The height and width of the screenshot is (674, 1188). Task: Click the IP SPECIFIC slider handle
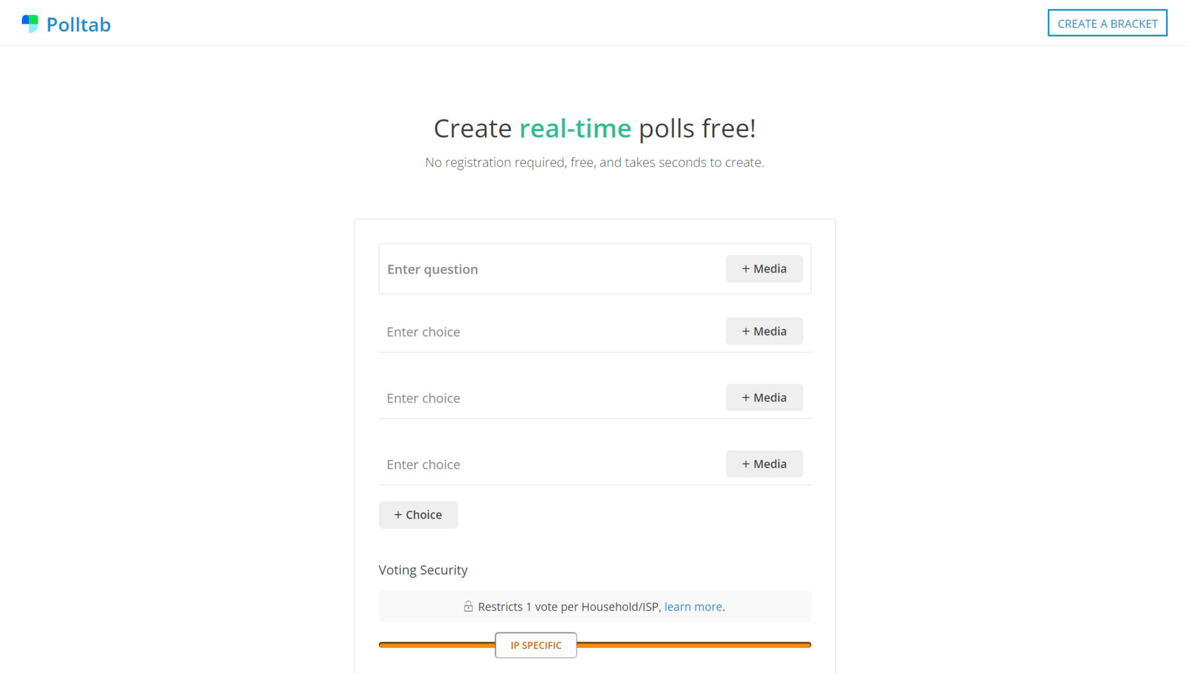(x=535, y=645)
